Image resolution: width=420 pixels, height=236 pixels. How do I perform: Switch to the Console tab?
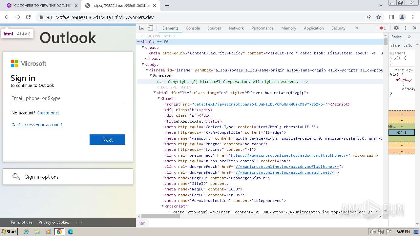tap(193, 28)
